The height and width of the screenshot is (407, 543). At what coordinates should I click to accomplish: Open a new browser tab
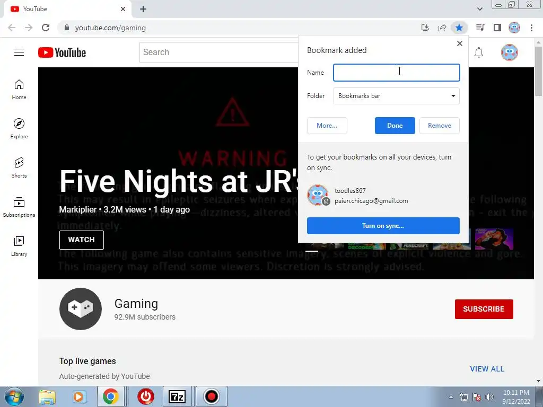click(143, 10)
